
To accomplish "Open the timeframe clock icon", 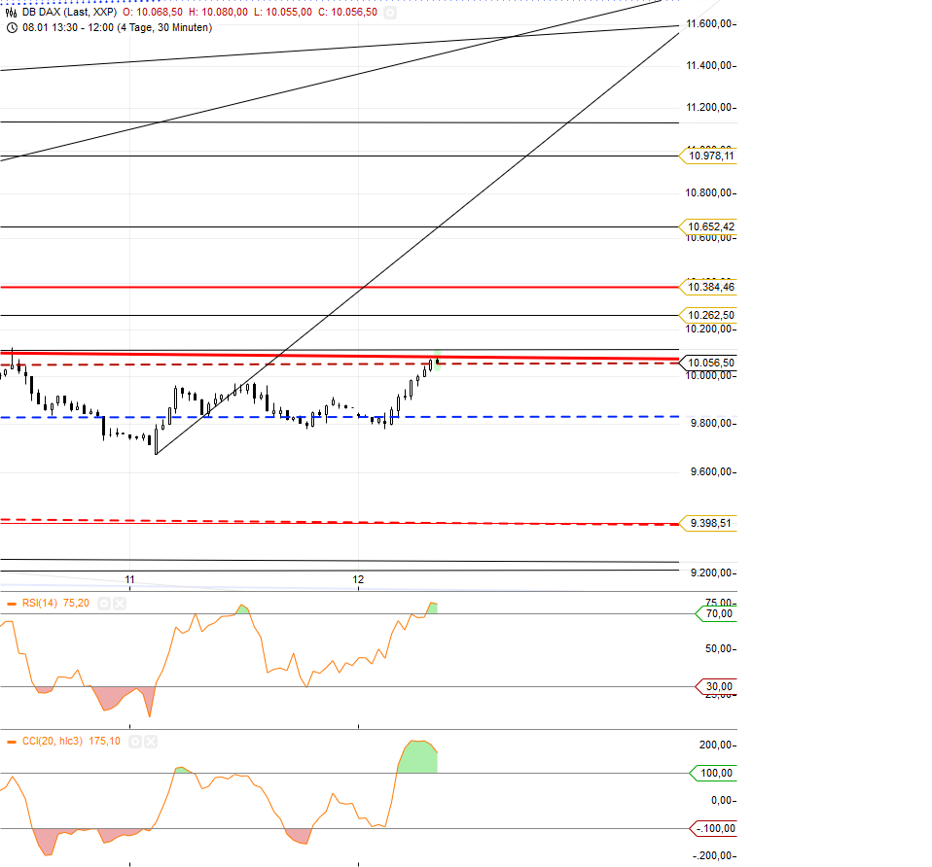I will 11,27.
